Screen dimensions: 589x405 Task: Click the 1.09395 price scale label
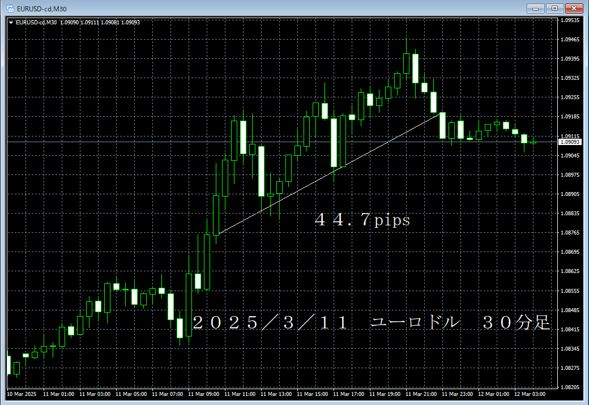[570, 58]
